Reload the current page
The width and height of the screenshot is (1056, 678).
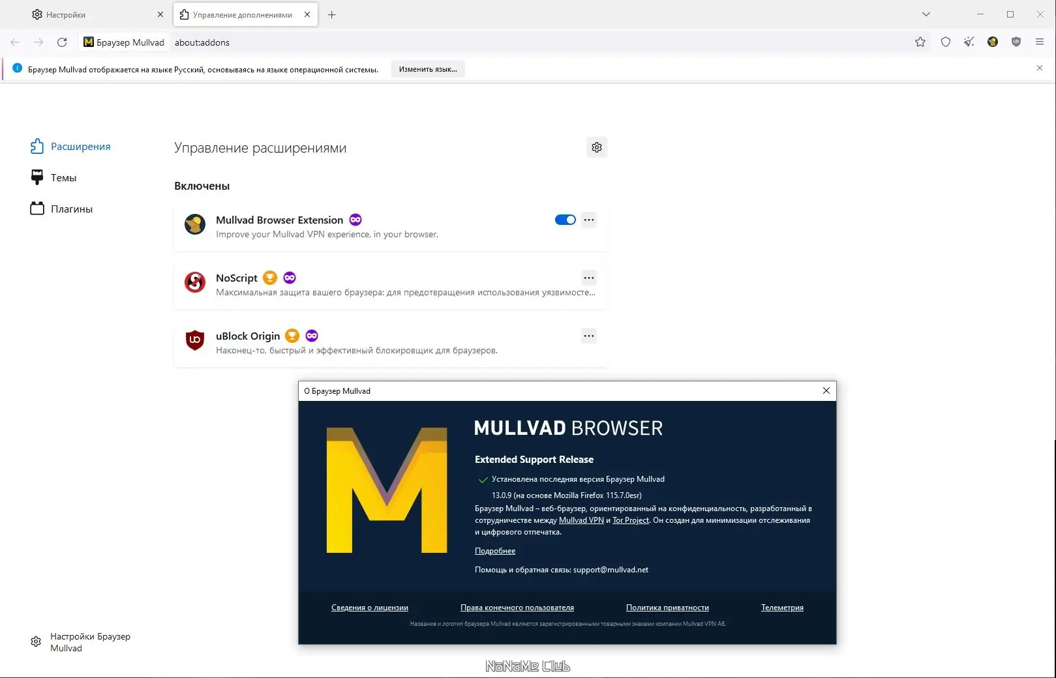(62, 42)
